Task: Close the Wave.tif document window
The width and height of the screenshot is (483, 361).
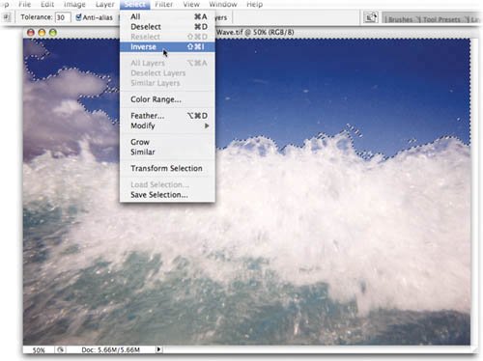Action: (x=31, y=32)
